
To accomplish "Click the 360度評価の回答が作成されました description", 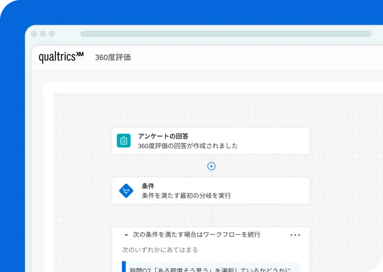I will click(x=188, y=146).
